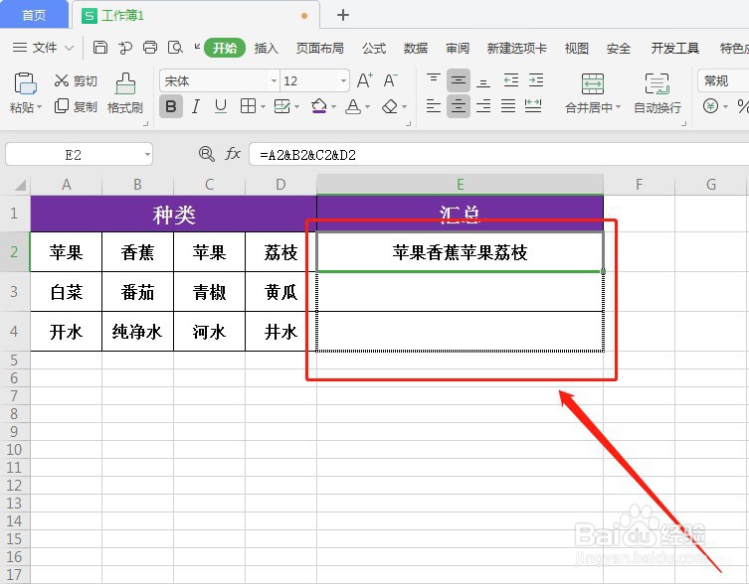Click the plus to open new tab

342,15
